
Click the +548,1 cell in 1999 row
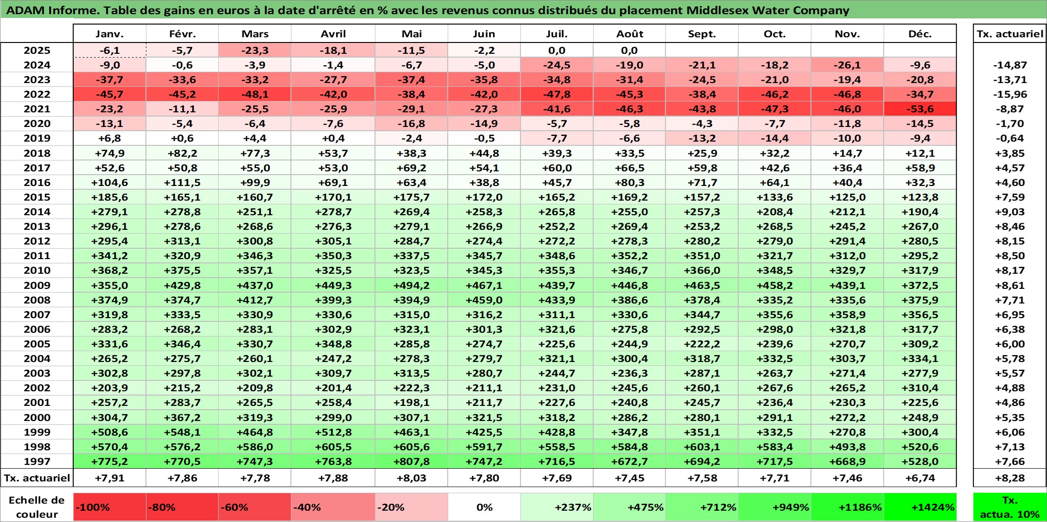(182, 432)
